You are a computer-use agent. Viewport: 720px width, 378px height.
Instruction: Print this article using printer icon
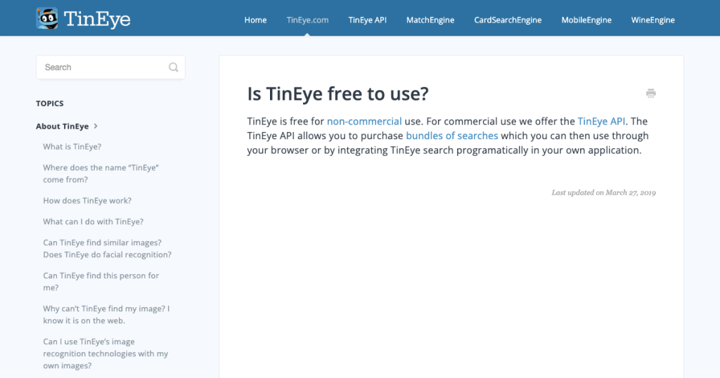pyautogui.click(x=650, y=93)
